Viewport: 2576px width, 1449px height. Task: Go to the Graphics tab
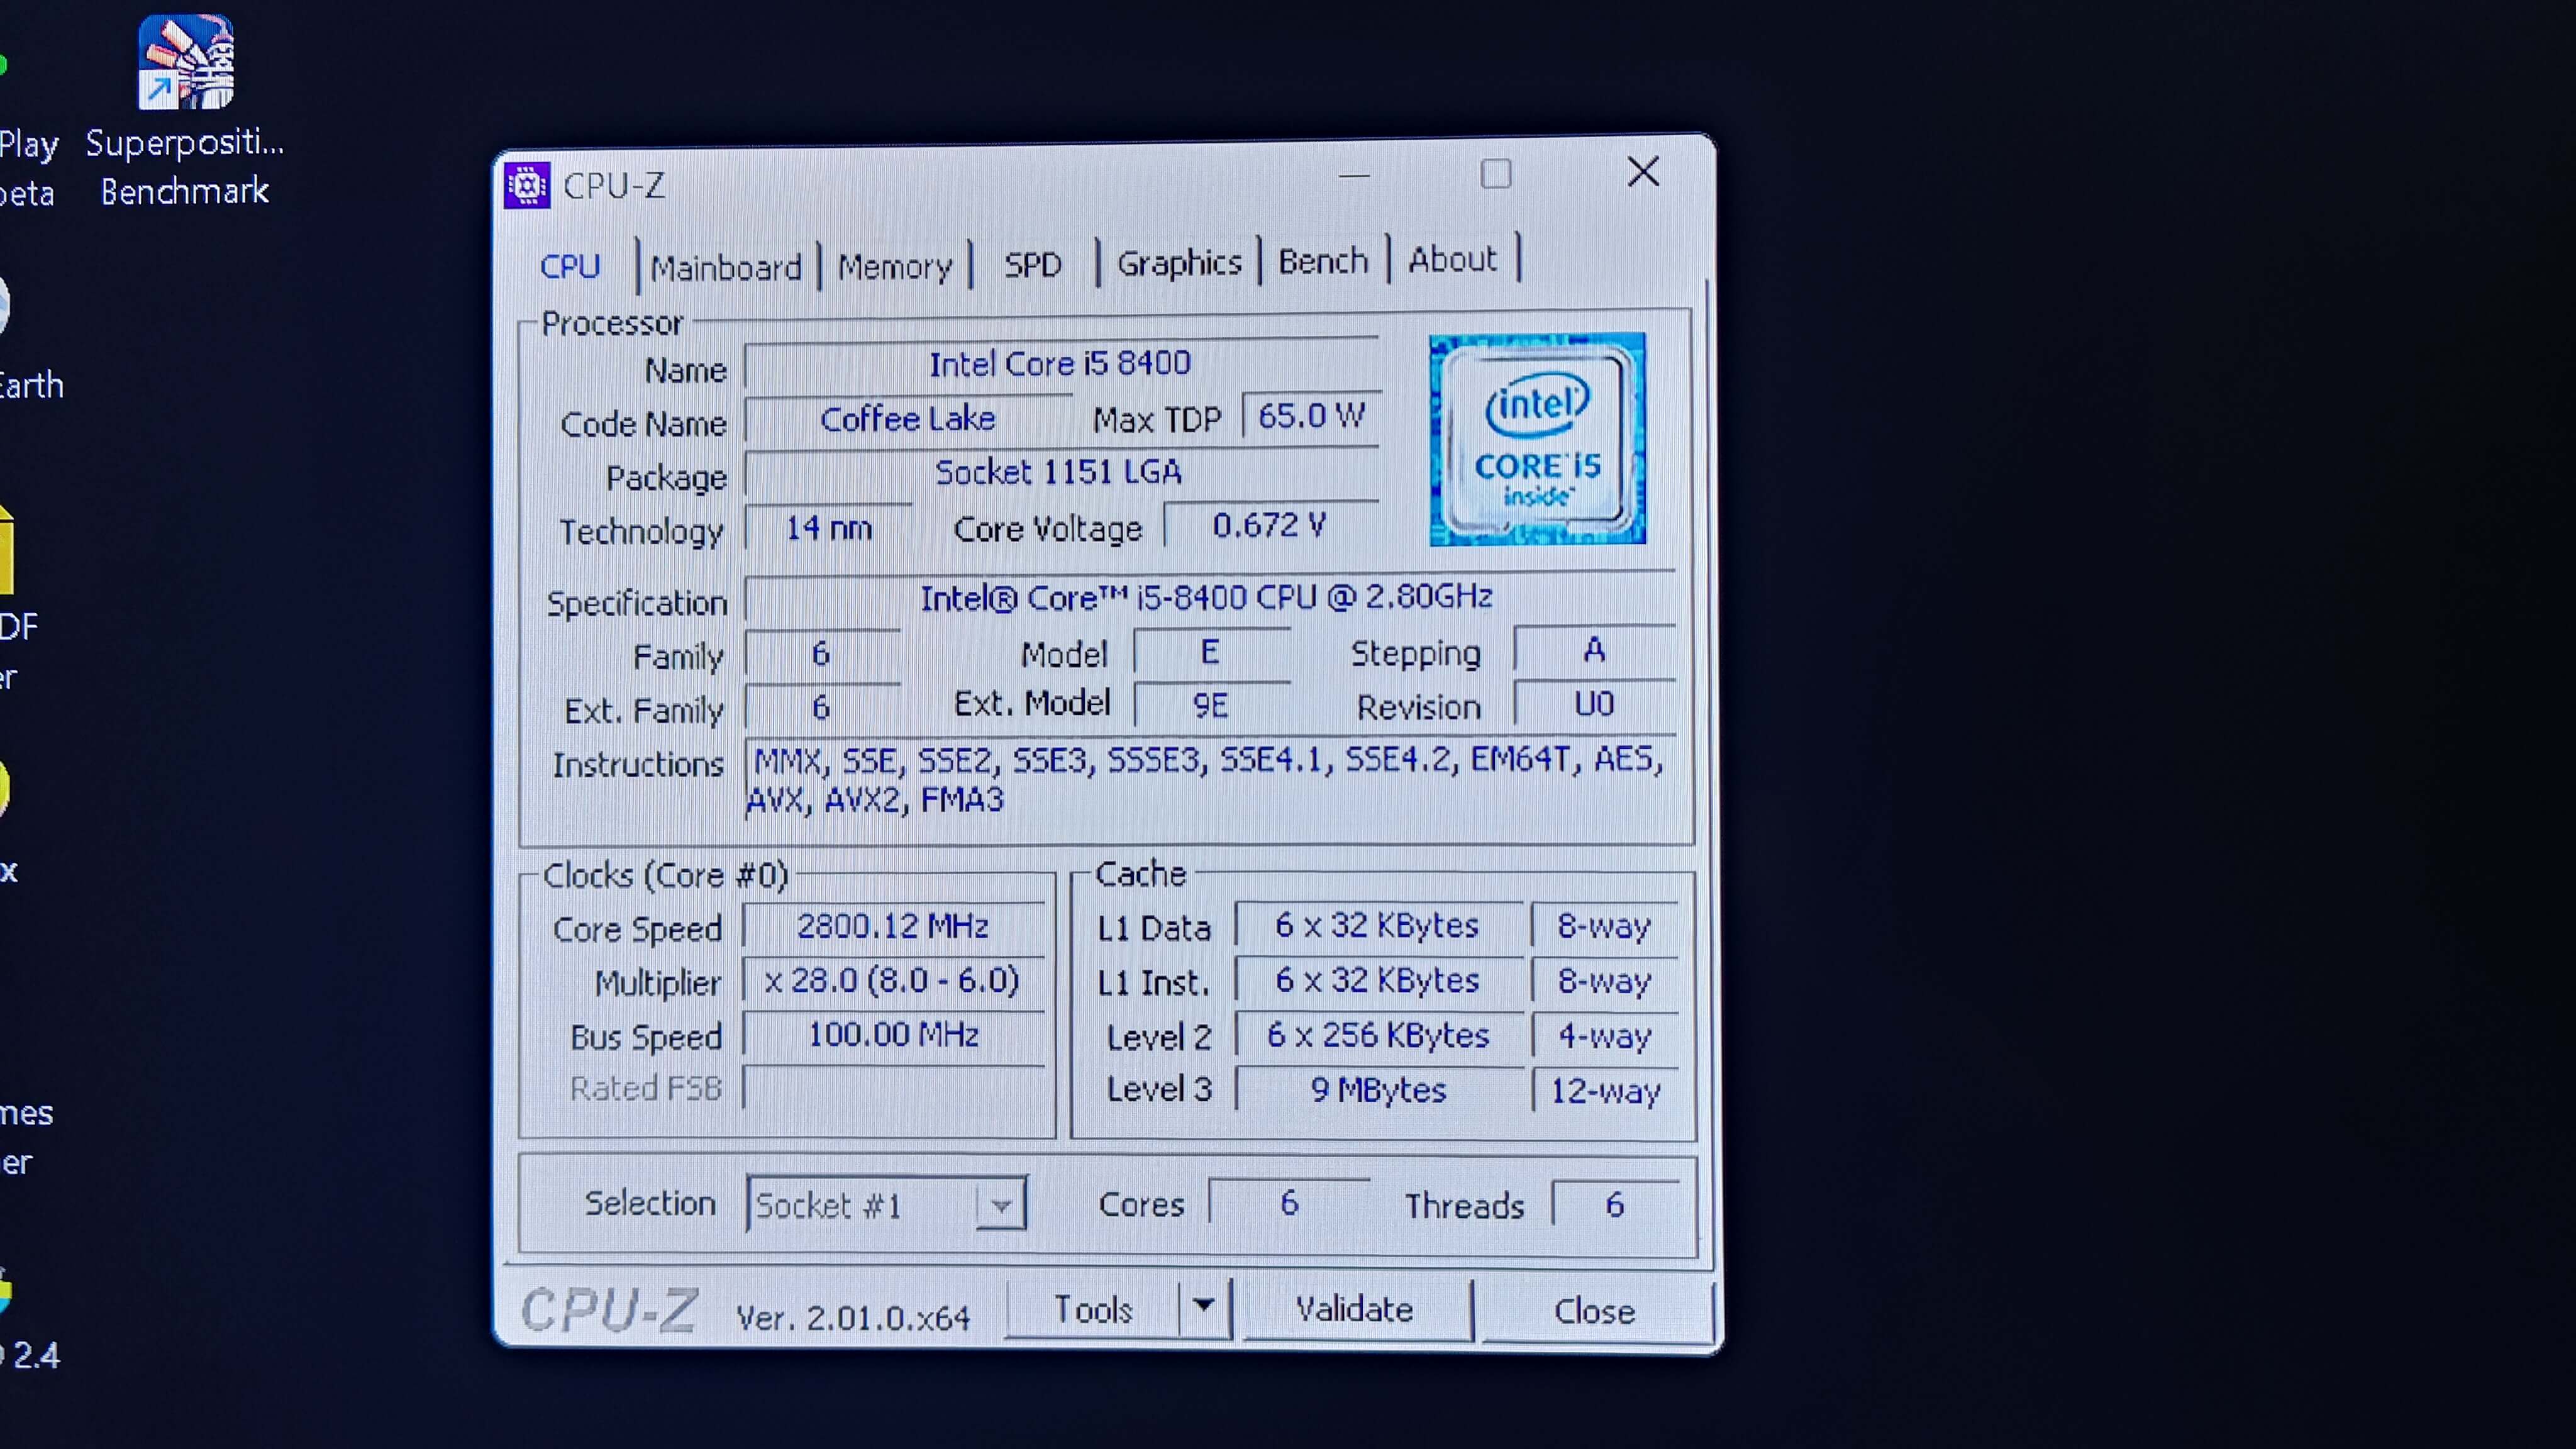[x=1179, y=262]
